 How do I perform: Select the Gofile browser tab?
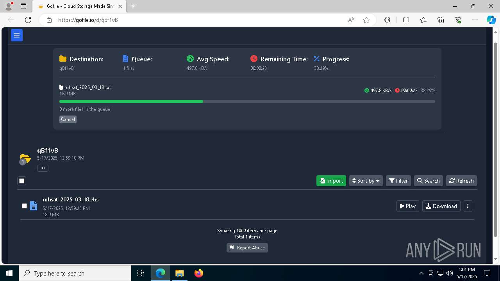80,6
